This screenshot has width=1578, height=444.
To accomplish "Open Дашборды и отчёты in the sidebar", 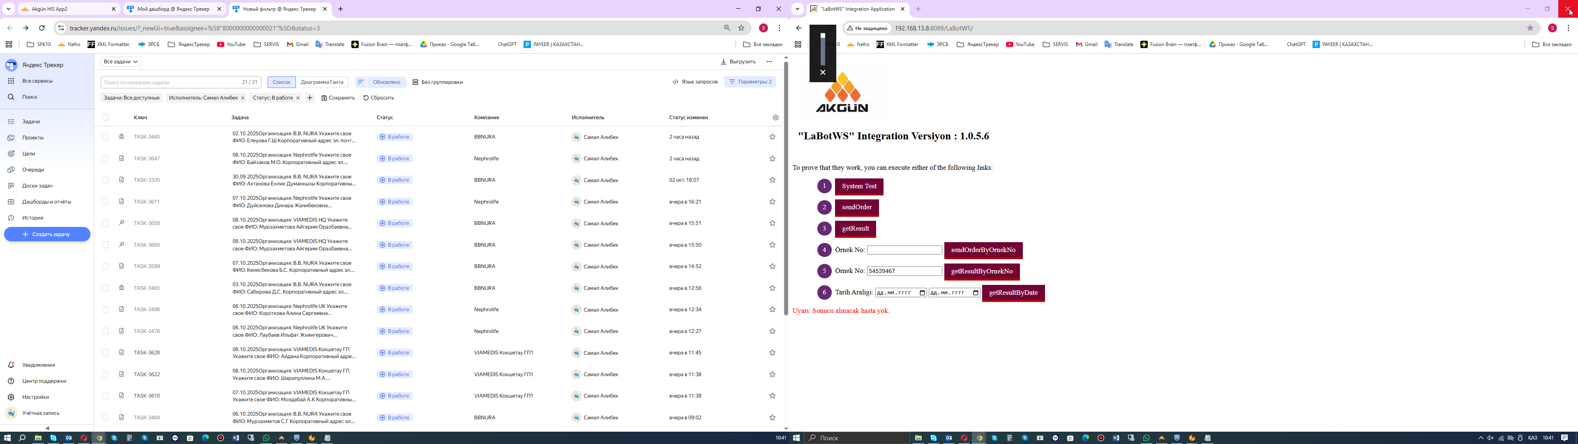I will pos(46,202).
